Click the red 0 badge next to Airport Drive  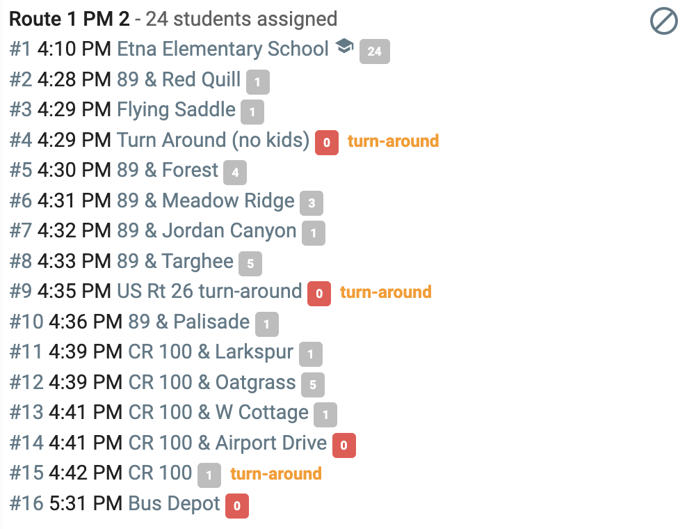point(344,445)
